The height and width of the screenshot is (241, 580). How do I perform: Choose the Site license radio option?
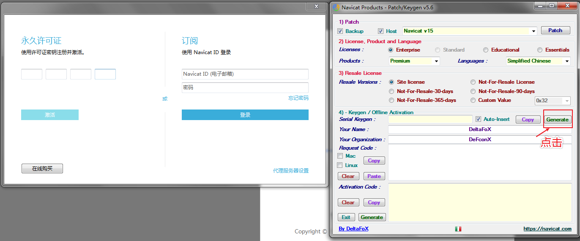tap(391, 82)
